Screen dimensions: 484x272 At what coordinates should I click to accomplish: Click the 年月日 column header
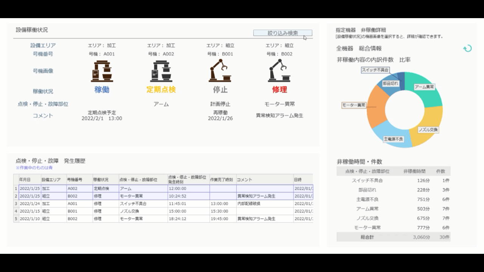coord(29,179)
